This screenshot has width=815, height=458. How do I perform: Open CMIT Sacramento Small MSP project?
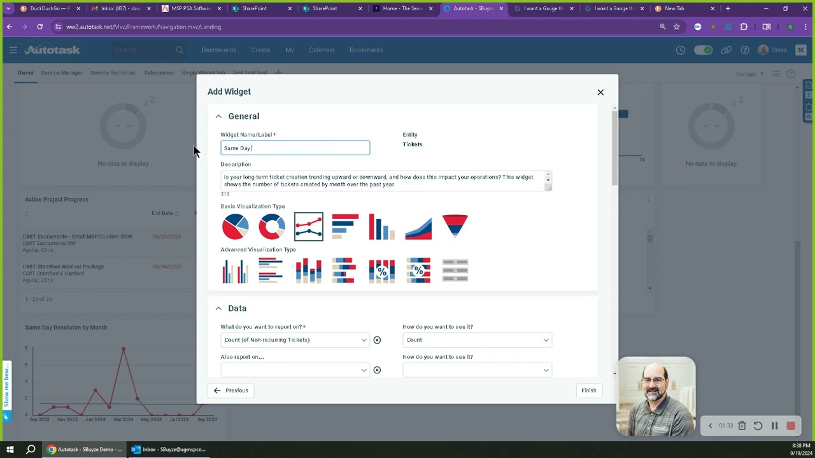78,237
